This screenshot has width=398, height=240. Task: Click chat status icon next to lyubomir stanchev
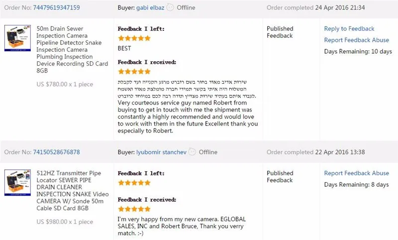click(x=192, y=152)
